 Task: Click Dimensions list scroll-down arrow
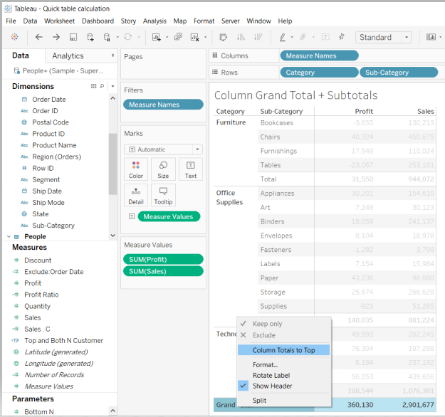click(x=112, y=236)
